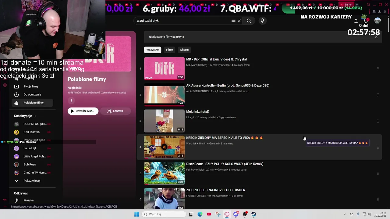Image resolution: width=390 pixels, height=219 pixels.
Task: Open DiscoBeatz SZŁY PCHŁY KOŁO WODY title
Action: tap(225, 164)
